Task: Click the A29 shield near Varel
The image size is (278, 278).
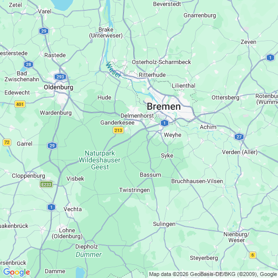Action: pos(44,31)
